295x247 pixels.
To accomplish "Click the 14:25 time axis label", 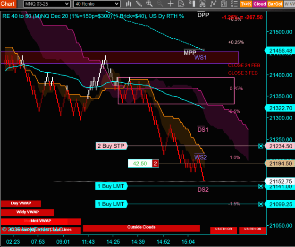I will [x=113, y=242].
